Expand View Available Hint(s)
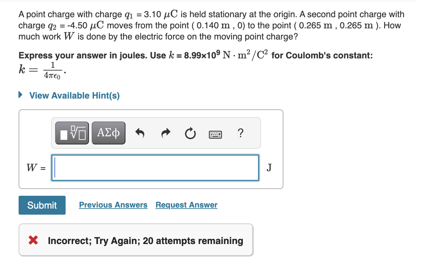Viewport: 441px width, 270px height. (74, 95)
